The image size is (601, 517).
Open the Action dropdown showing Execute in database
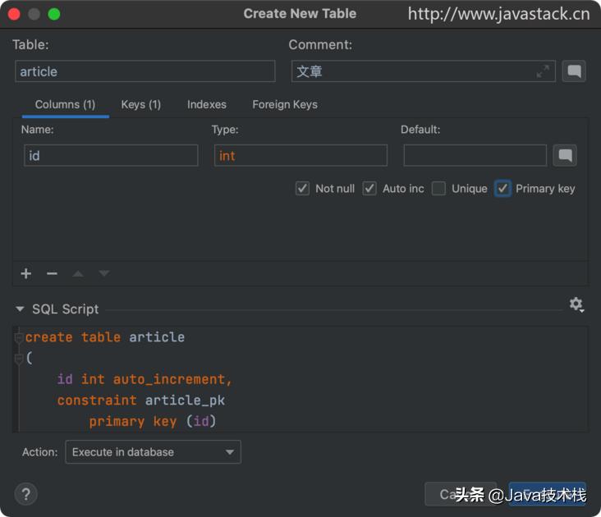tap(154, 452)
